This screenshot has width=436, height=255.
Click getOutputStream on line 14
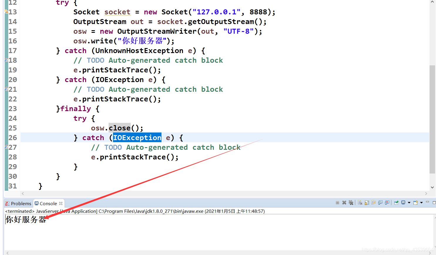click(221, 22)
